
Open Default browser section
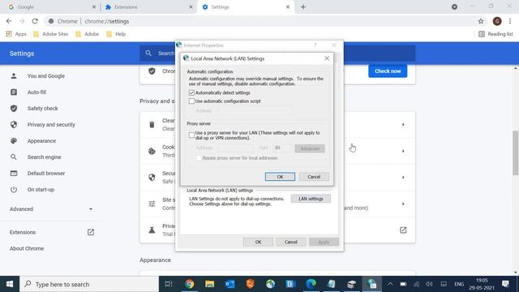pyautogui.click(x=46, y=173)
